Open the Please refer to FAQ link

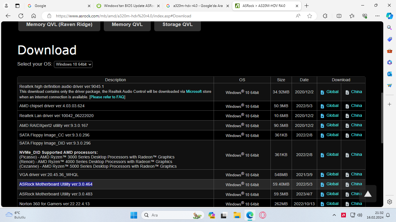click(x=107, y=97)
